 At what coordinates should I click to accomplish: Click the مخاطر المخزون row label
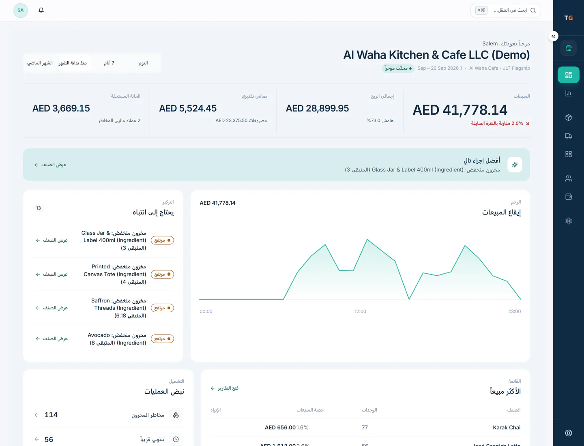148,415
